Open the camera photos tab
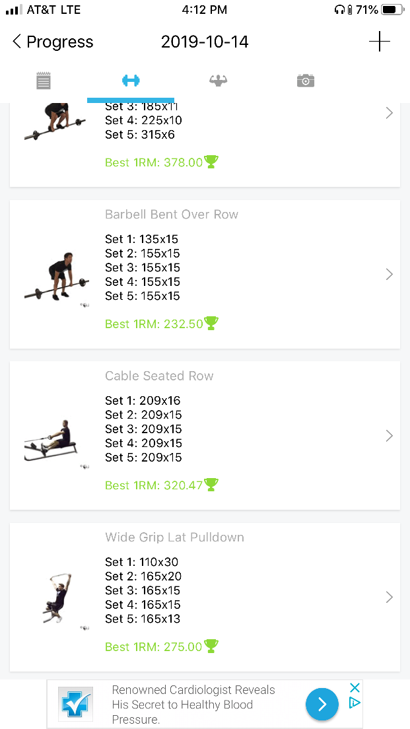This screenshot has width=410, height=729. point(305,81)
